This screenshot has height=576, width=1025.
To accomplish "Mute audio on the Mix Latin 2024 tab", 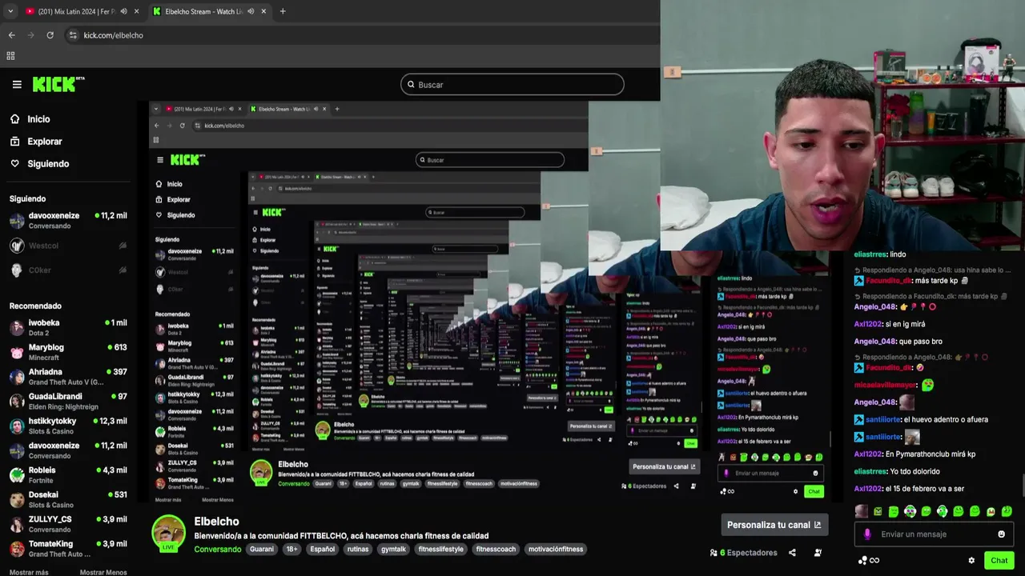I will pyautogui.click(x=123, y=11).
